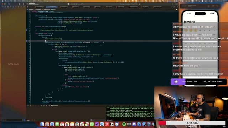
Task: Open the Source Control navigator
Action: point(5,7)
